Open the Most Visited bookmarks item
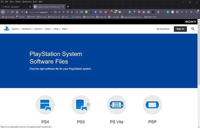200x128 pixels. (x=8, y=17)
